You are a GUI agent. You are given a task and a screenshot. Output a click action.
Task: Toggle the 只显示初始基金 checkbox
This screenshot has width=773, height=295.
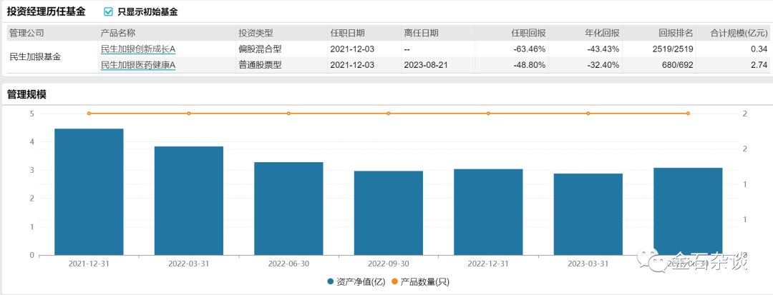click(109, 12)
